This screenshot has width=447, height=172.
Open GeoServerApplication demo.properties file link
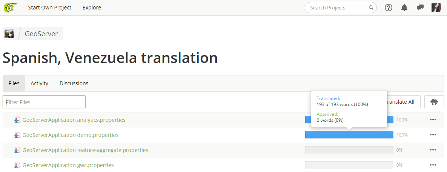(71, 135)
